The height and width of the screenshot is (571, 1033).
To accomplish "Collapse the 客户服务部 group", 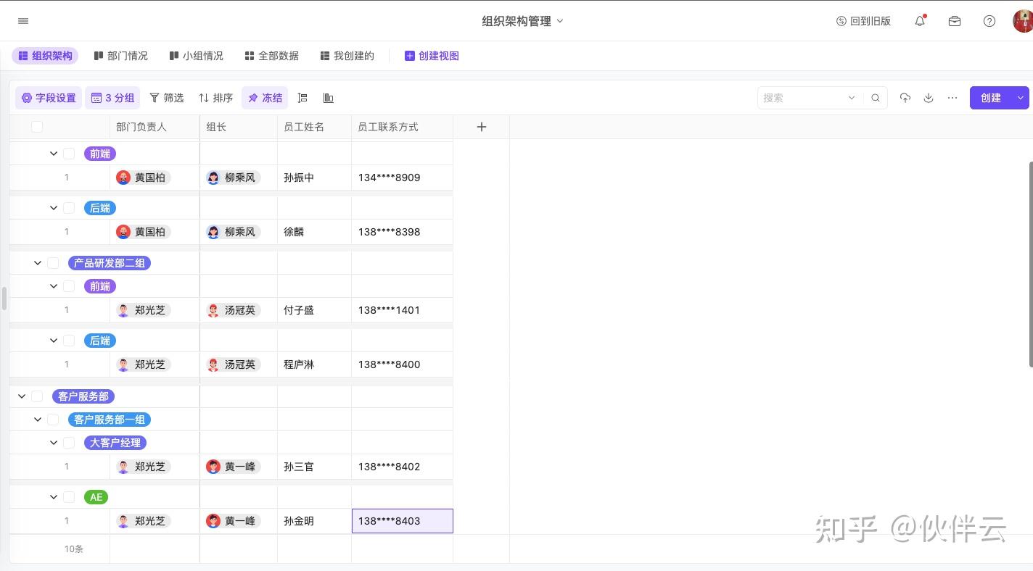I will coord(22,396).
